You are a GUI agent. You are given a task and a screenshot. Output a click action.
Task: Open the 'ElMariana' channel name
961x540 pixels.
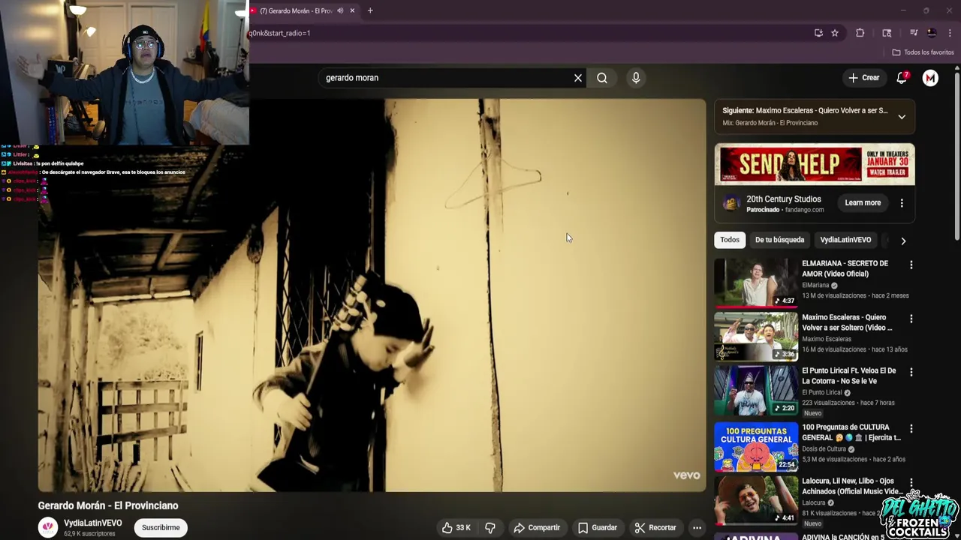[x=815, y=285]
